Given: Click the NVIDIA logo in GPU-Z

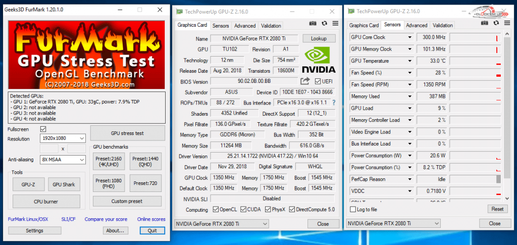Looking at the screenshot, I should tap(319, 60).
